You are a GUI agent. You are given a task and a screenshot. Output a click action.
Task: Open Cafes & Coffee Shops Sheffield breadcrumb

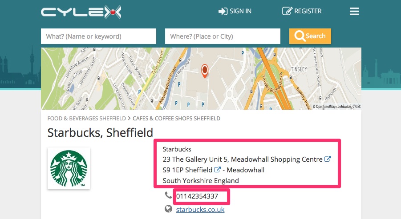(176, 119)
